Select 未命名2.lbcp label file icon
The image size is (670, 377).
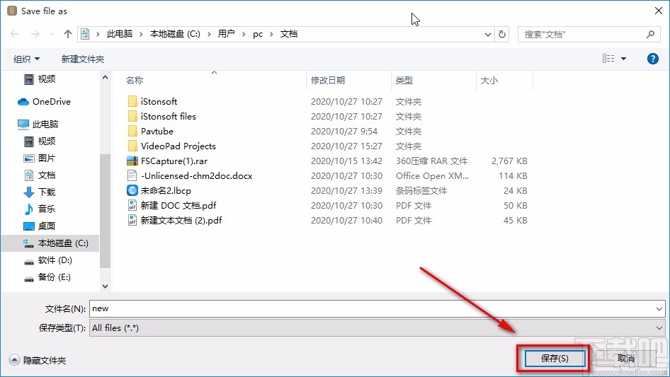[x=132, y=190]
